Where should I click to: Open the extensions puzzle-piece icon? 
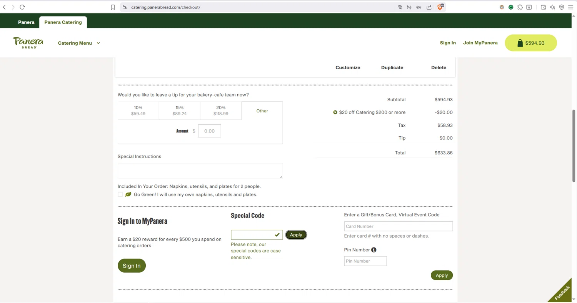tap(520, 7)
